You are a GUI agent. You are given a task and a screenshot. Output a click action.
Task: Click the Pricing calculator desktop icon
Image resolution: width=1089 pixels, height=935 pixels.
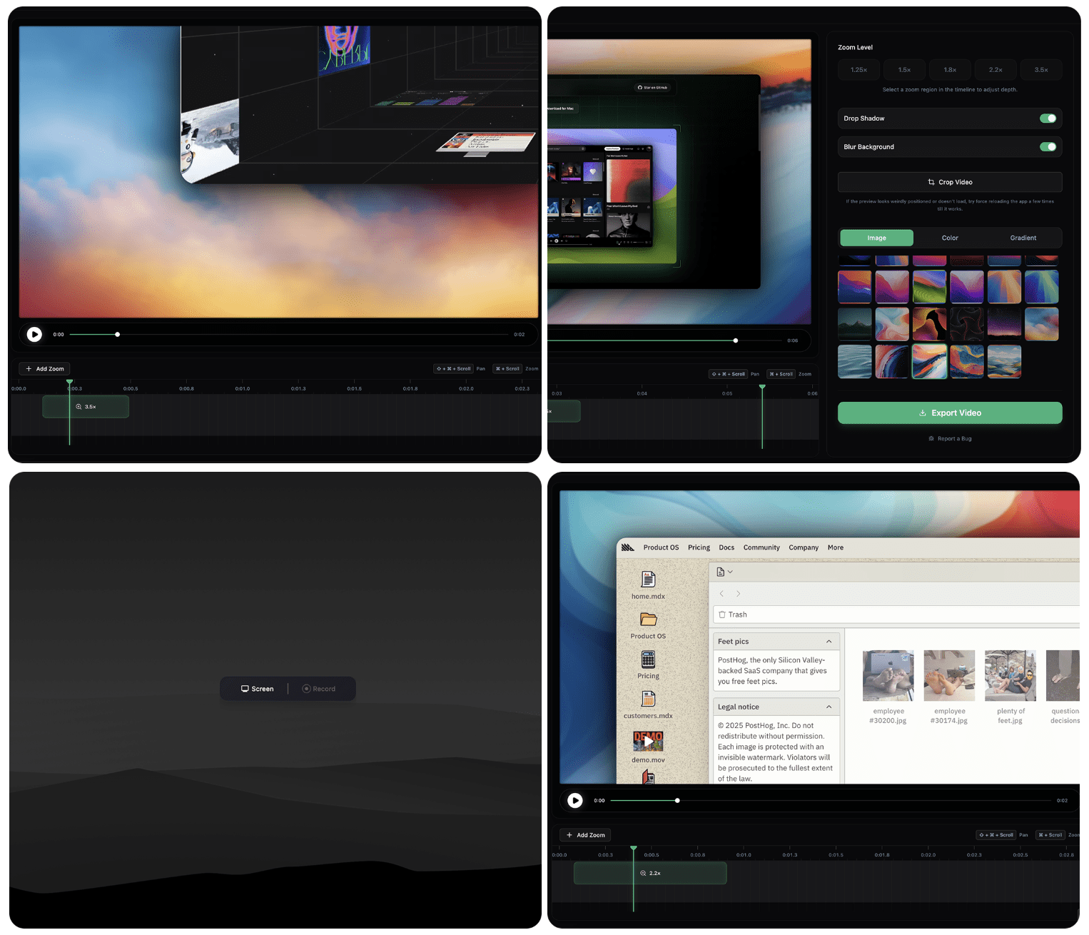click(x=648, y=659)
